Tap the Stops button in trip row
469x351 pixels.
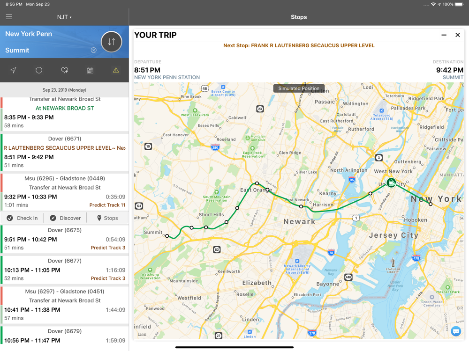pos(108,218)
